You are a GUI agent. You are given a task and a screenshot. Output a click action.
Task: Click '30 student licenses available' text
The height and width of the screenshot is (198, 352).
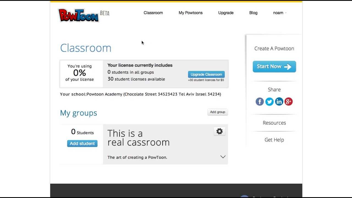[x=136, y=79]
